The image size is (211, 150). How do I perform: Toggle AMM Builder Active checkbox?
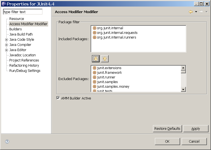coord(58,98)
